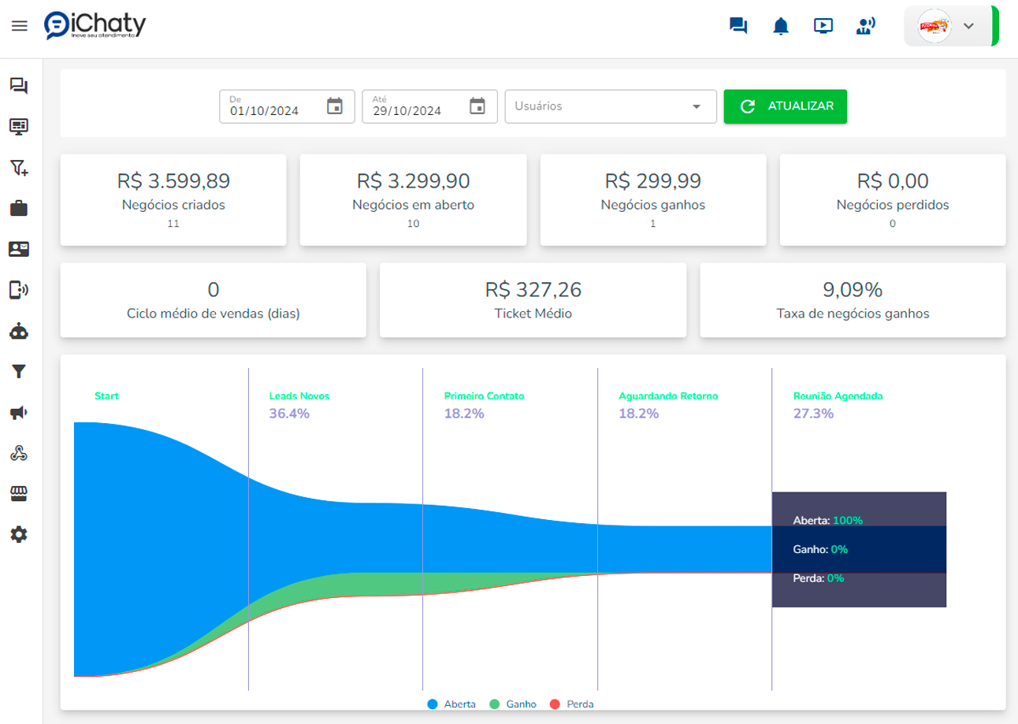
Task: Click the iChaty logo
Action: pyautogui.click(x=95, y=25)
